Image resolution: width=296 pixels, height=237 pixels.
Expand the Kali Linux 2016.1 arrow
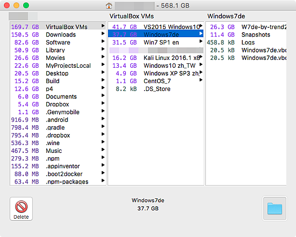click(201, 56)
